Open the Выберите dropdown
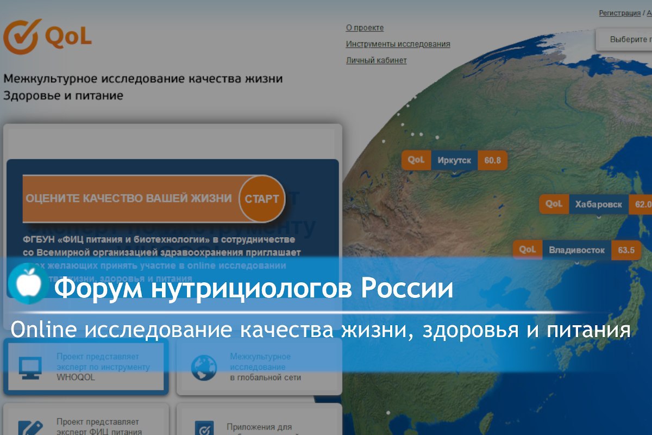652x435 pixels. [x=624, y=39]
